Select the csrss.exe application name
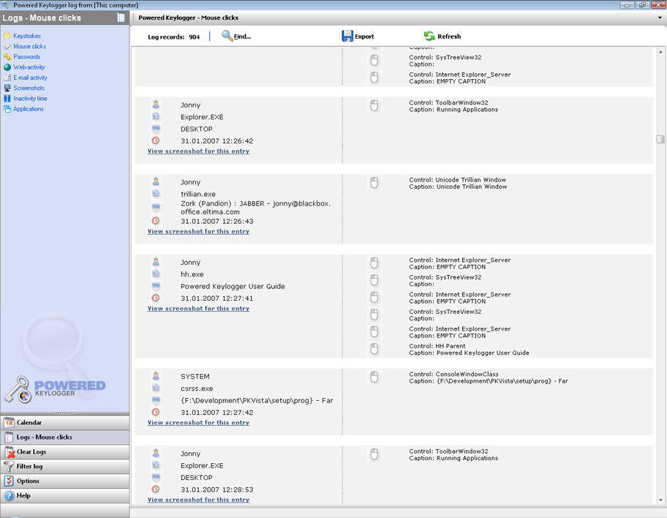This screenshot has width=667, height=518. tap(197, 388)
